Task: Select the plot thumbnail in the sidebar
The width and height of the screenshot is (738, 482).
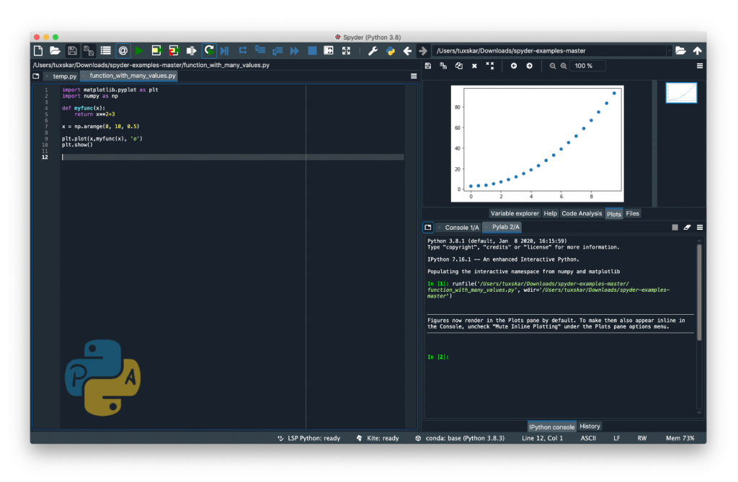Action: pyautogui.click(x=681, y=93)
